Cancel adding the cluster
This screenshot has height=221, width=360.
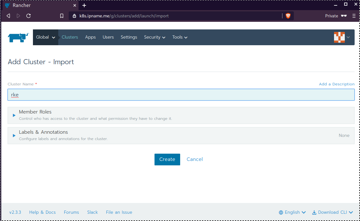[195, 159]
